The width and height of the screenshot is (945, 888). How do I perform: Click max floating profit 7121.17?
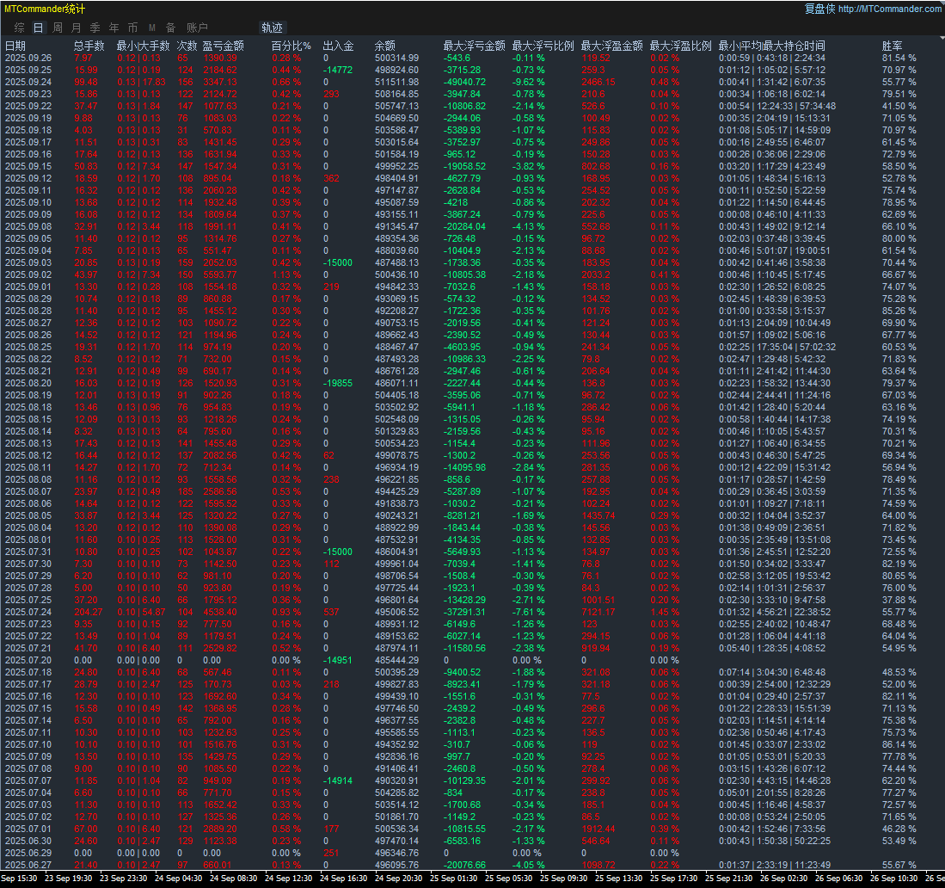[x=599, y=612]
